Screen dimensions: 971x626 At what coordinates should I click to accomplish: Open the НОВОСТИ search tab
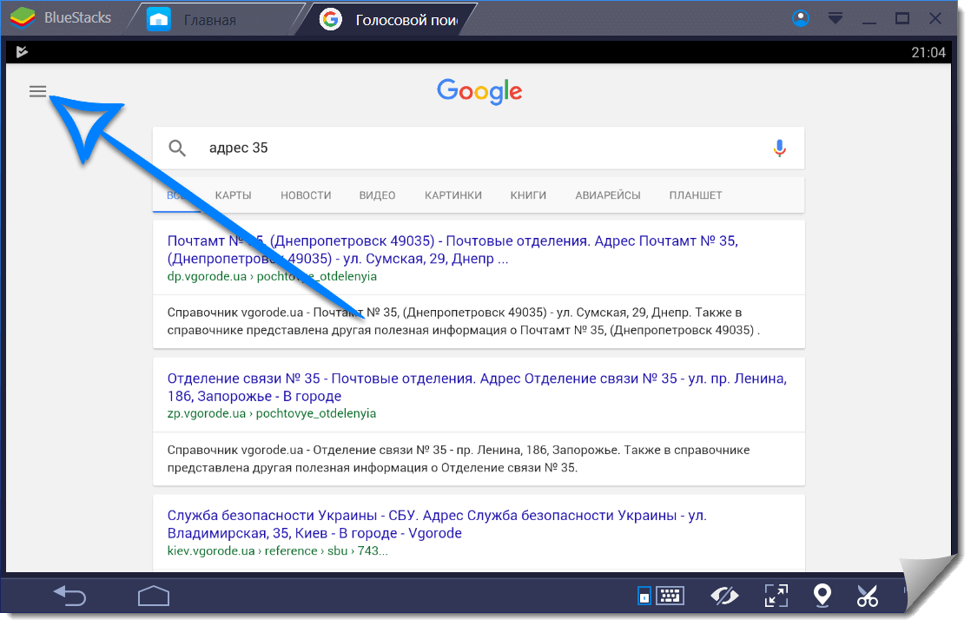pyautogui.click(x=306, y=195)
